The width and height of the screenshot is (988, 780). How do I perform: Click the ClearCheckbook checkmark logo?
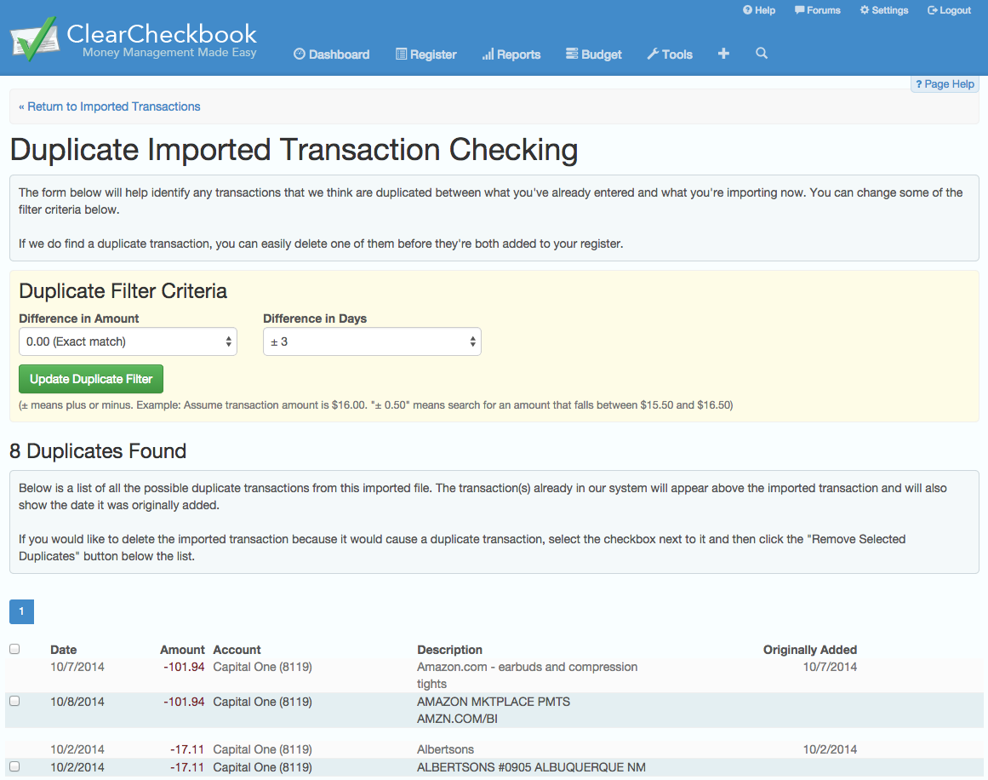(34, 38)
